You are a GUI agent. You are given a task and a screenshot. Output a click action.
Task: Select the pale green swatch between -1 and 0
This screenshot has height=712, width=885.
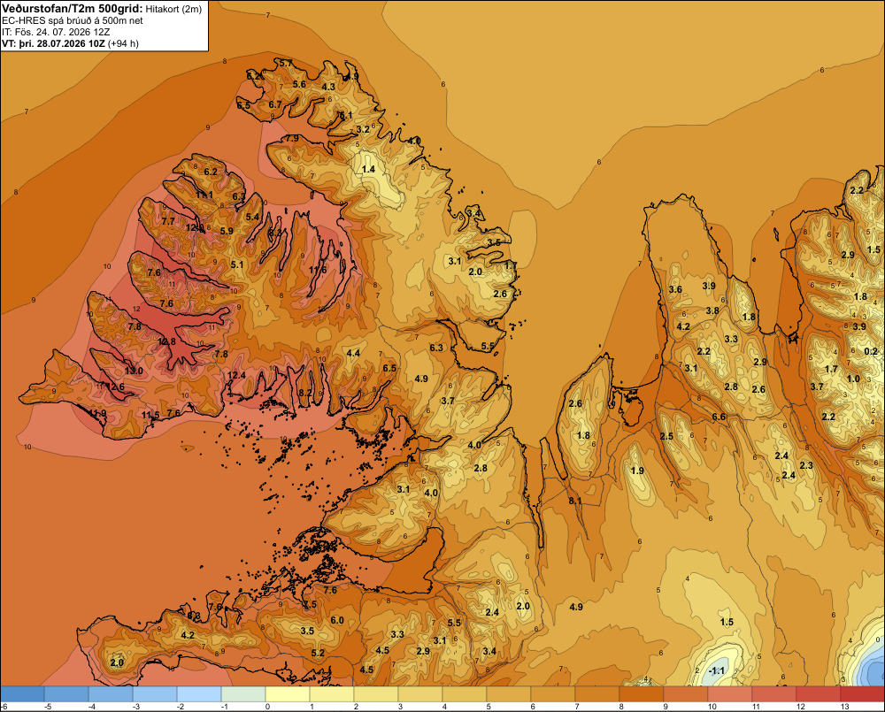pyautogui.click(x=243, y=694)
